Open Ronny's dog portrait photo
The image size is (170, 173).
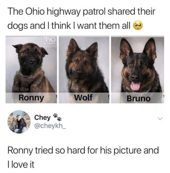[x=31, y=70]
